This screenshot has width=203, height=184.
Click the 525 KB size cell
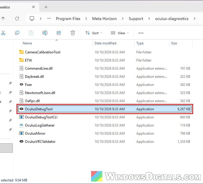185,93
